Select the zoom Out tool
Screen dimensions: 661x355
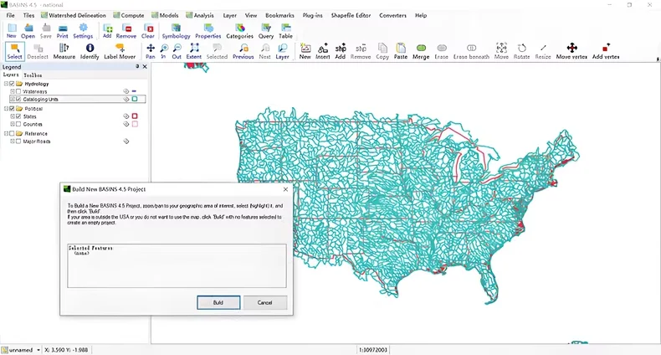point(177,51)
